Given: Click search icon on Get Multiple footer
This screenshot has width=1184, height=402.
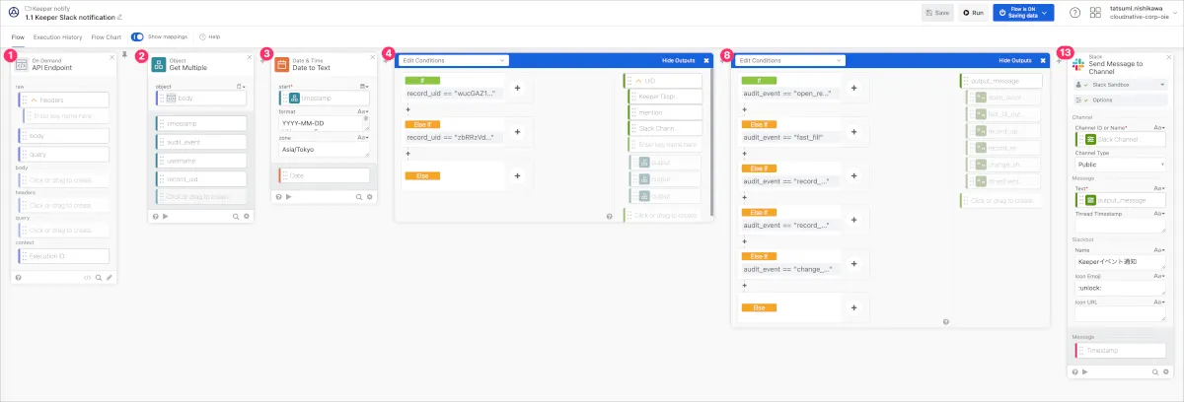Looking at the screenshot, I should coord(236,216).
